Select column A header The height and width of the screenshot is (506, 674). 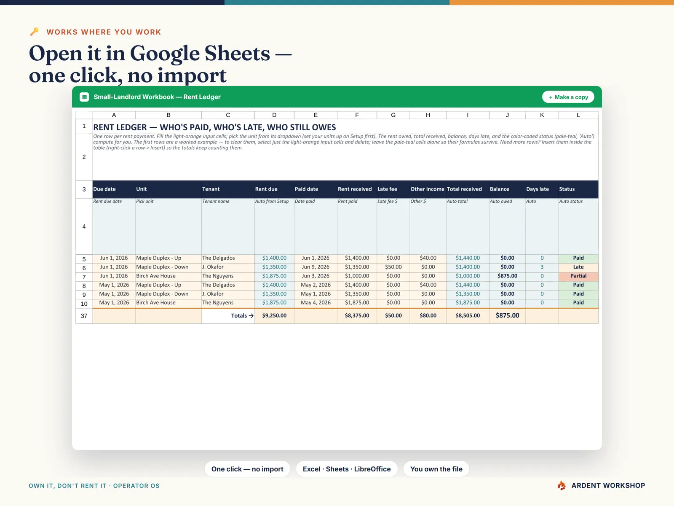(114, 115)
